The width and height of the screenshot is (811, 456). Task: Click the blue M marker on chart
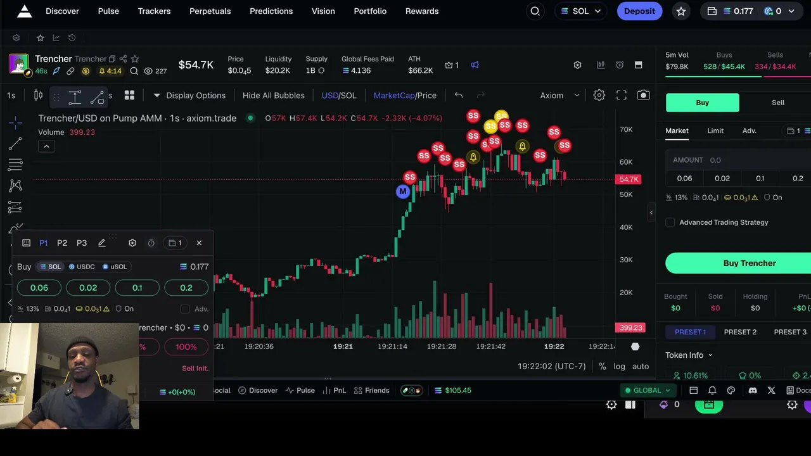(402, 191)
